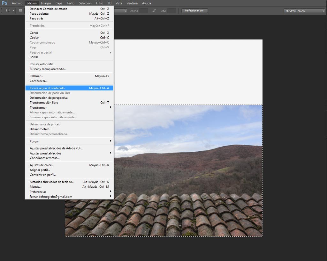
Task: Click the Perfeccionar bor. button
Action: 194,11
